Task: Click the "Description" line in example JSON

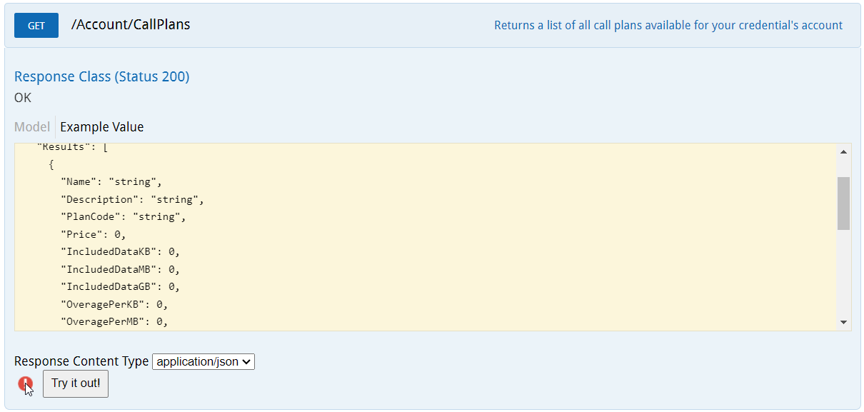Action: tap(132, 200)
